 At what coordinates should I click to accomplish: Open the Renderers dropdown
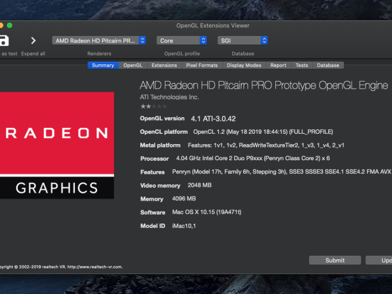(x=98, y=40)
